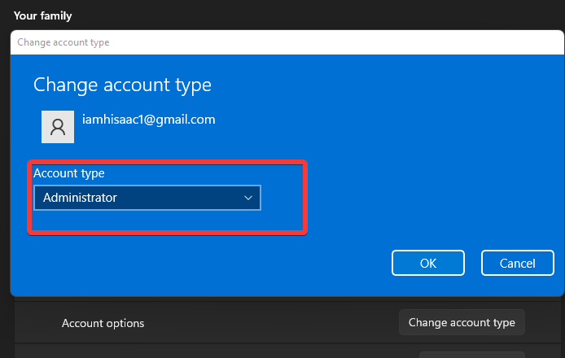Dismiss the dialog using Cancel
This screenshot has width=565, height=358.
point(518,263)
